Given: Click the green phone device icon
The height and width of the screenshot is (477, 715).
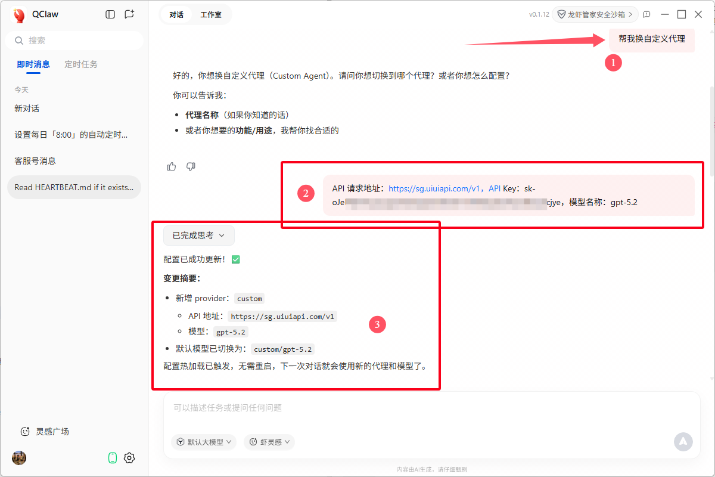Looking at the screenshot, I should [x=112, y=458].
